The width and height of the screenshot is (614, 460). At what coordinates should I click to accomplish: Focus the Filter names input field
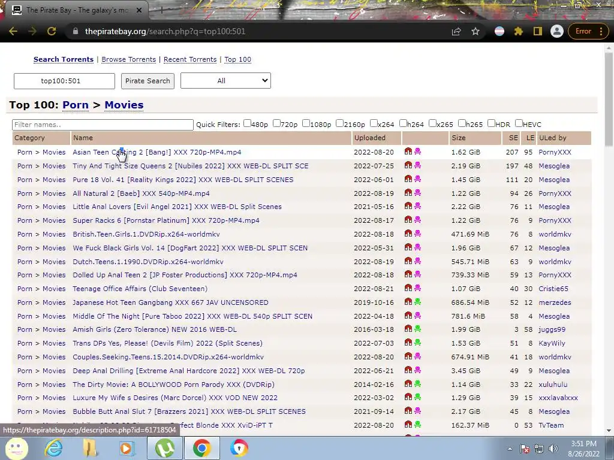click(103, 125)
